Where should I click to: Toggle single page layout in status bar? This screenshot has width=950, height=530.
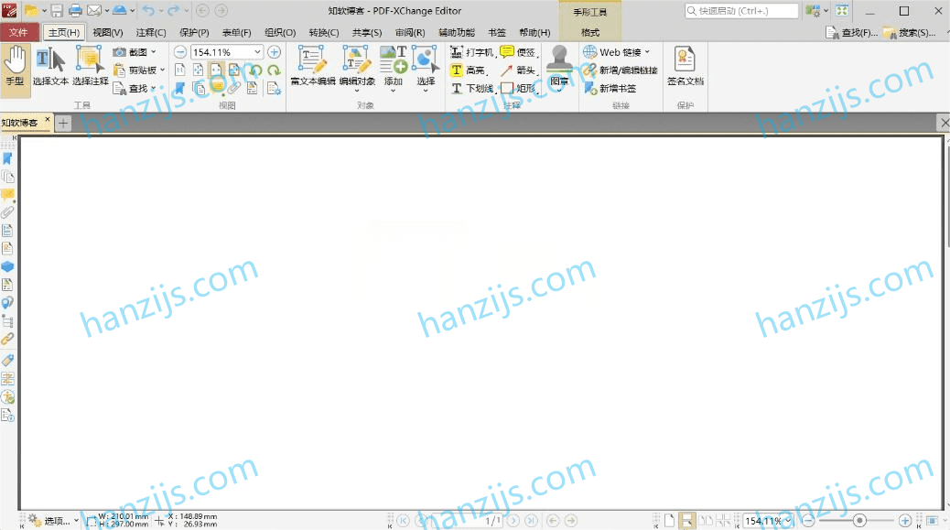point(669,520)
